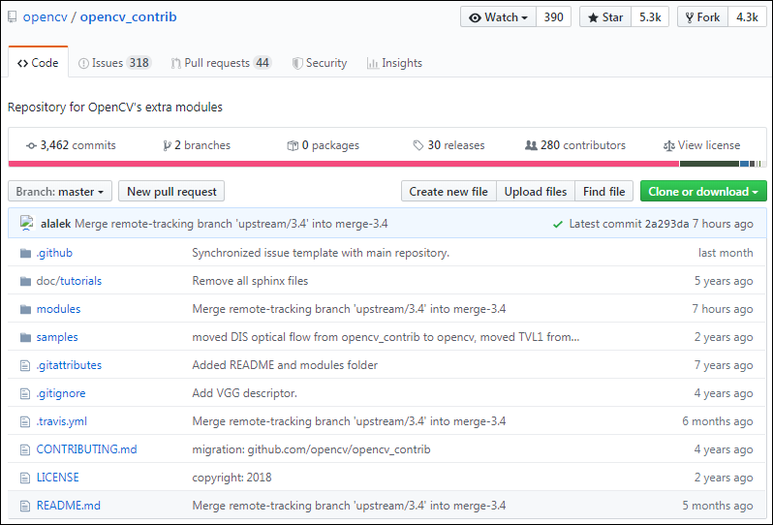The height and width of the screenshot is (525, 773).
Task: Click the .github folder icon
Action: coord(25,254)
